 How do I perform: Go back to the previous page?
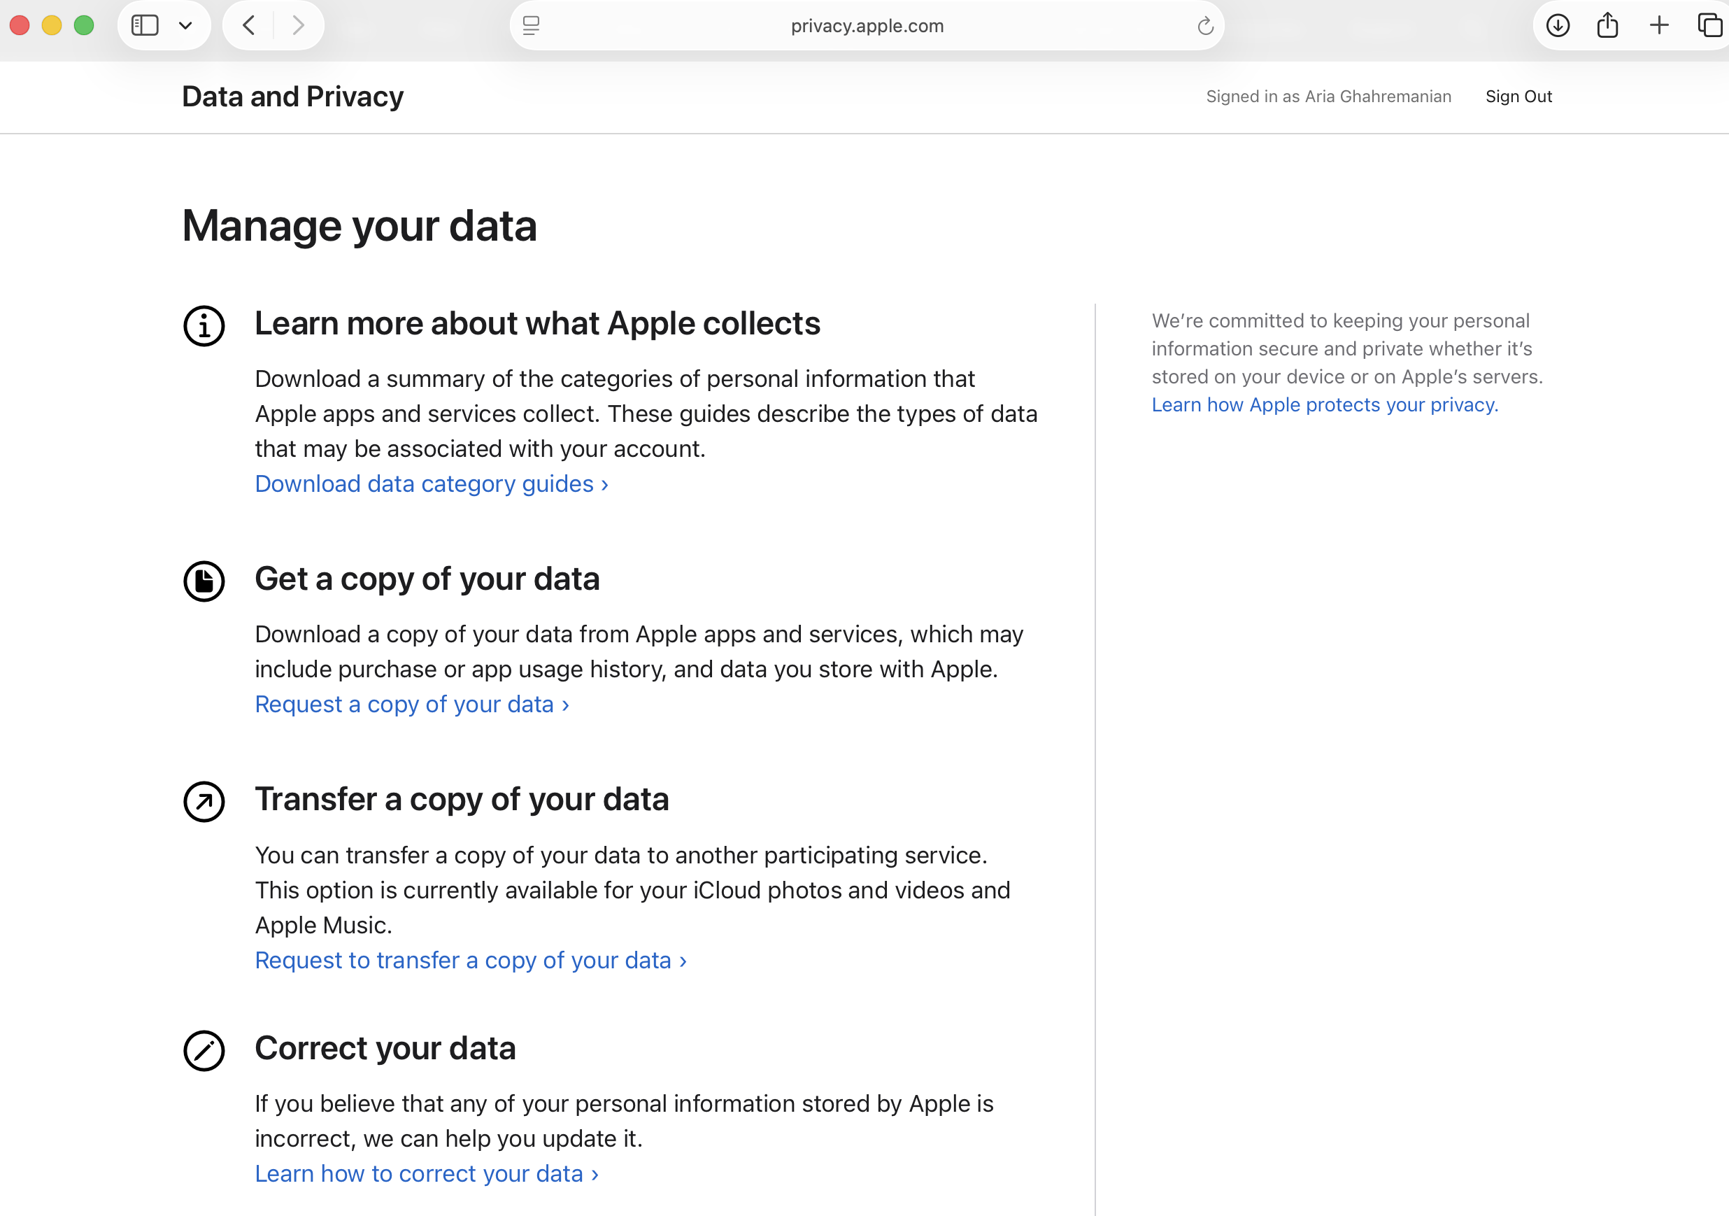[x=249, y=26]
